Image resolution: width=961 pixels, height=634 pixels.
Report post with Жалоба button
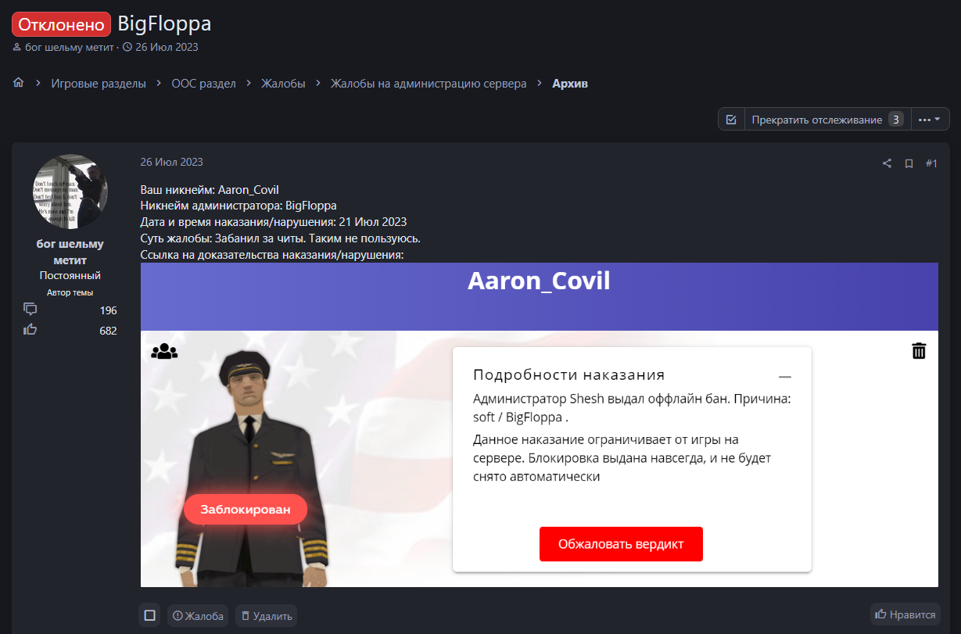pos(197,615)
